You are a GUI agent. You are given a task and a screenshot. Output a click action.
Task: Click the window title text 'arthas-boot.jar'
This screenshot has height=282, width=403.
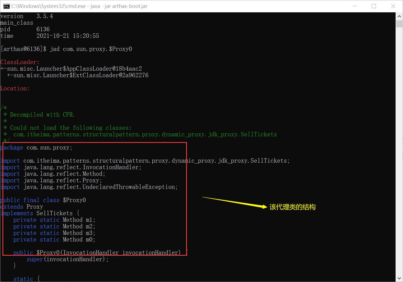[130, 6]
